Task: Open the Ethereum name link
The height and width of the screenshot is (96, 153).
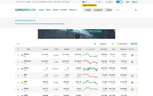Action: (x=27, y=61)
